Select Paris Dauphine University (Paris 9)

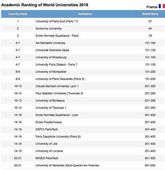point(58,137)
